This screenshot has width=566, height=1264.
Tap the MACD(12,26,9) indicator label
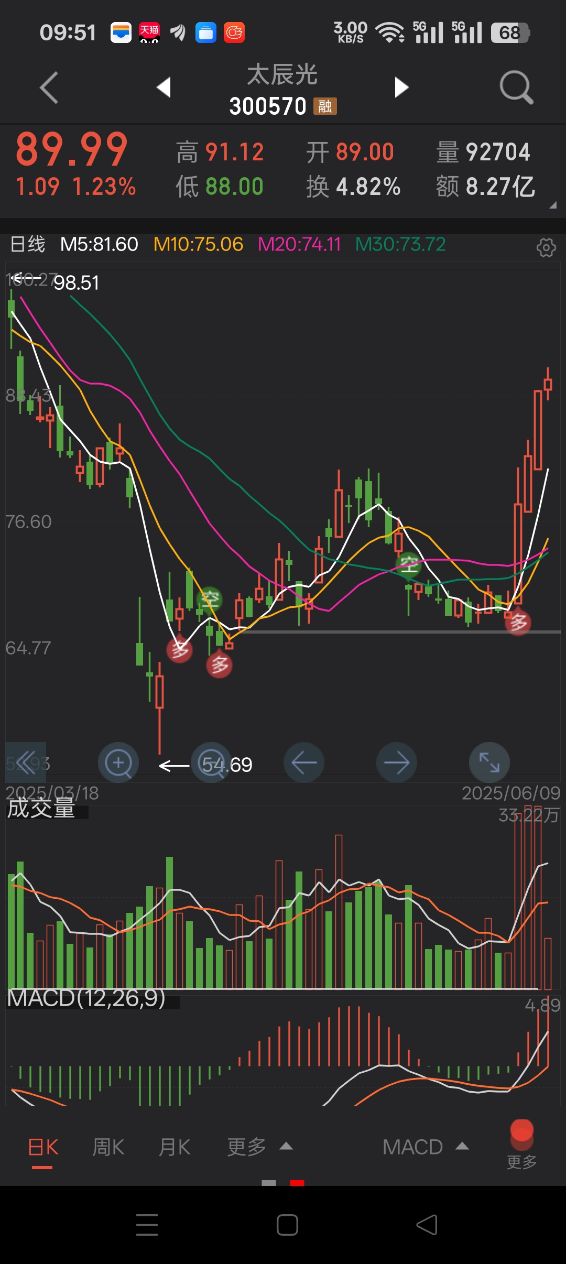tap(86, 998)
